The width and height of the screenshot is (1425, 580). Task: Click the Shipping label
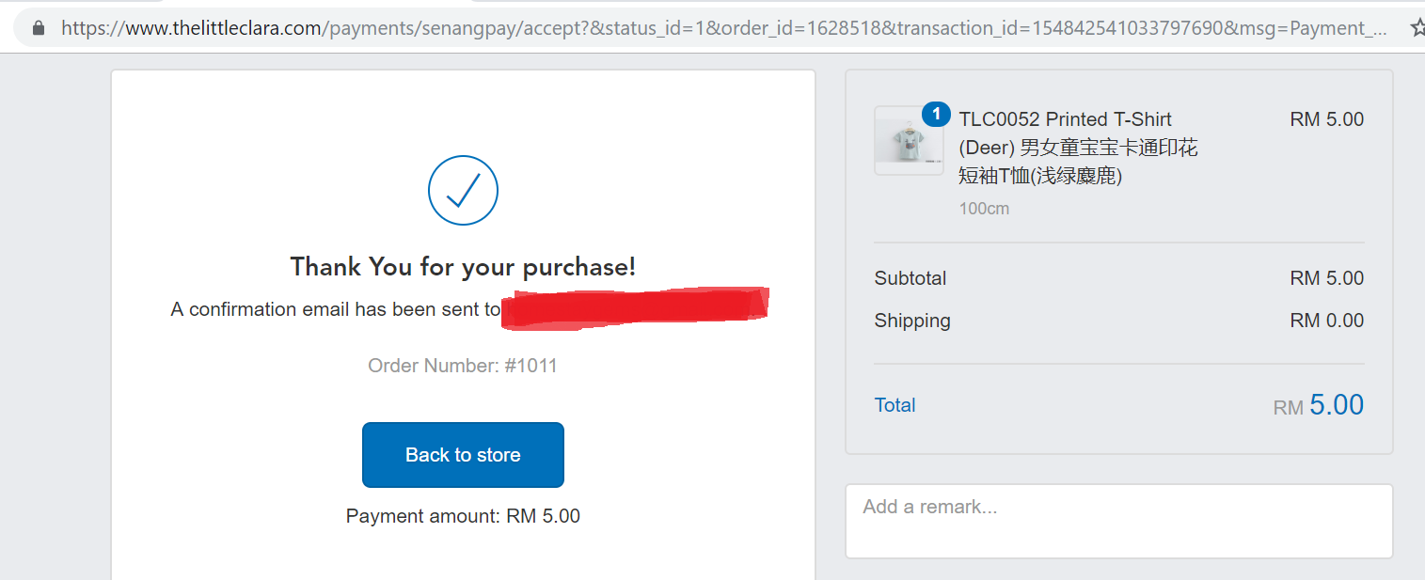point(912,321)
